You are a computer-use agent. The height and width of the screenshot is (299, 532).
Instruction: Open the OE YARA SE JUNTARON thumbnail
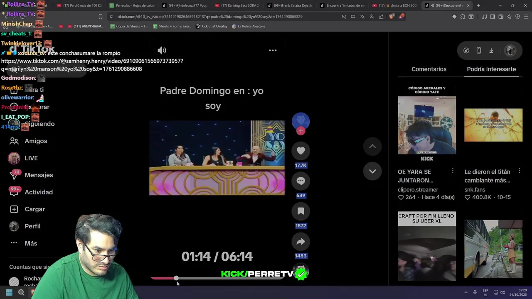click(427, 125)
